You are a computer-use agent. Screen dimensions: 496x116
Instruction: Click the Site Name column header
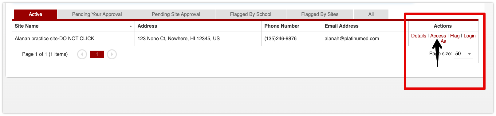(73, 26)
